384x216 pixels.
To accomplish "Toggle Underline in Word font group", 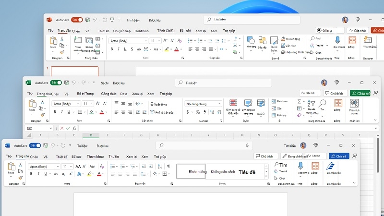I will tap(46, 174).
